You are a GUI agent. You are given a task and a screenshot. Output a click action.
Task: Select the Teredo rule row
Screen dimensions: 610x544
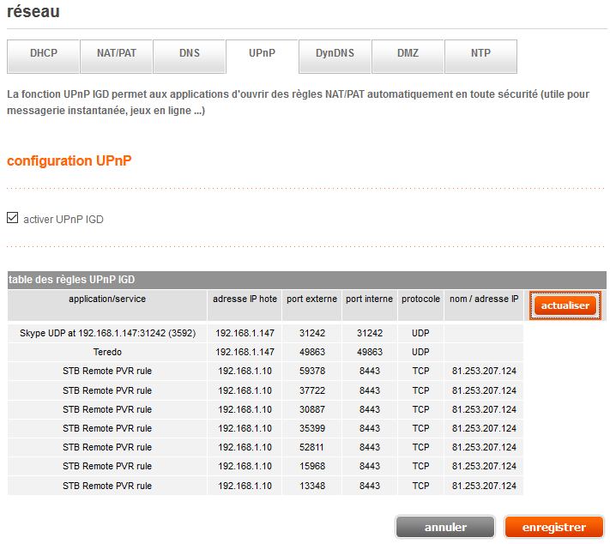click(107, 352)
